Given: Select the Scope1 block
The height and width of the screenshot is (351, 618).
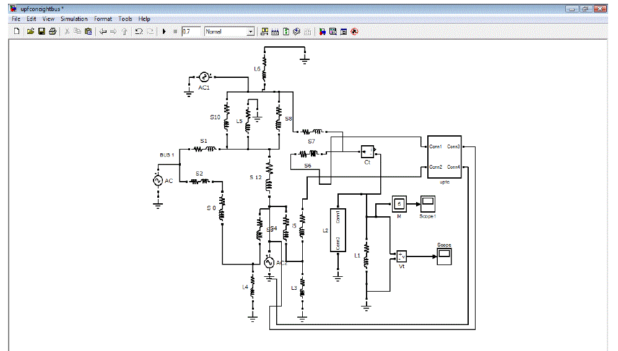Looking at the screenshot, I should click(429, 203).
